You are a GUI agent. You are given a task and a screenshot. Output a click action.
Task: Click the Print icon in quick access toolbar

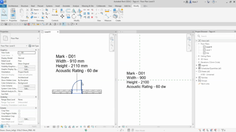(x=25, y=24)
